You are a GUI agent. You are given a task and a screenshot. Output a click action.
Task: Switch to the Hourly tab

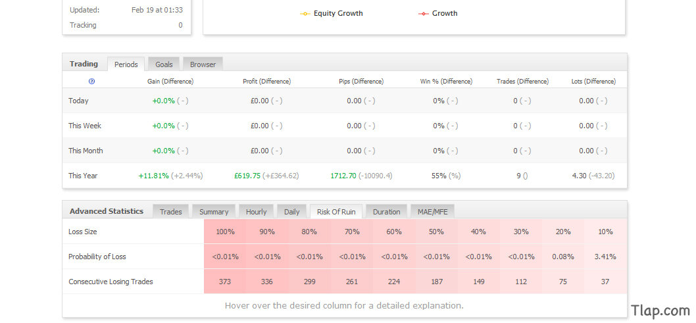point(256,212)
